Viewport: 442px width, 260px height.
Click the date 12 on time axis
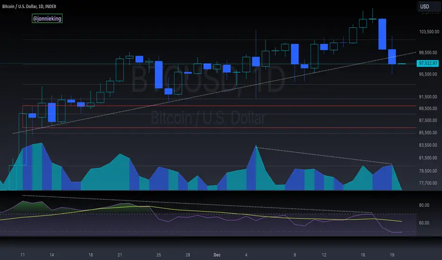(324, 255)
